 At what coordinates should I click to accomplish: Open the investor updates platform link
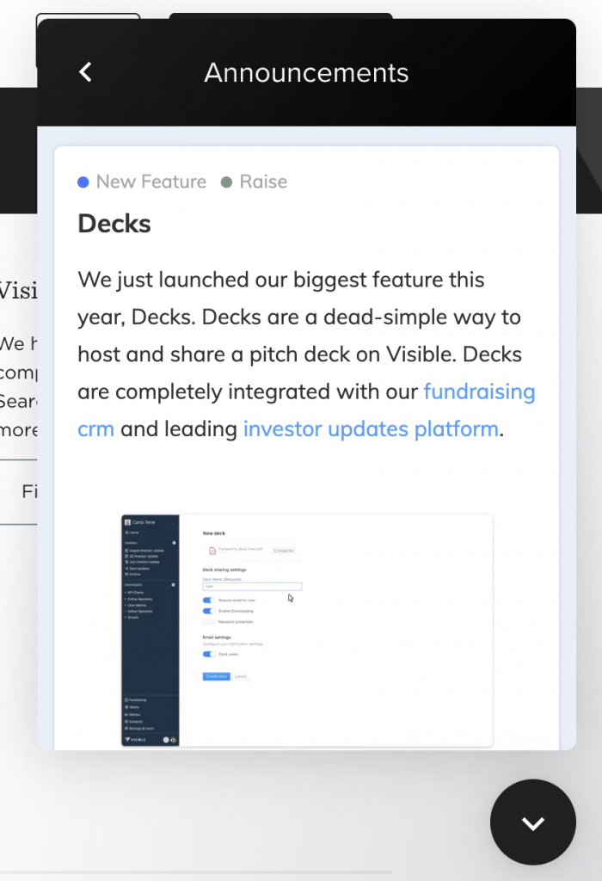point(371,429)
